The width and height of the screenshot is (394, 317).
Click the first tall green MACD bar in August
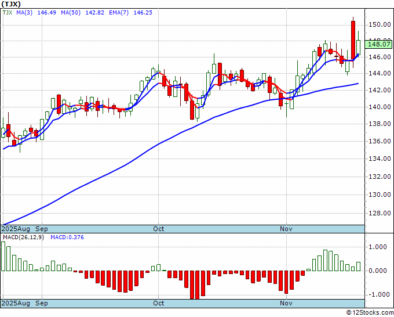click(3, 256)
